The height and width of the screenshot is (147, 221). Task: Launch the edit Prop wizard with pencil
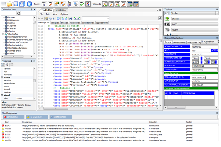pyautogui.click(x=124, y=4)
